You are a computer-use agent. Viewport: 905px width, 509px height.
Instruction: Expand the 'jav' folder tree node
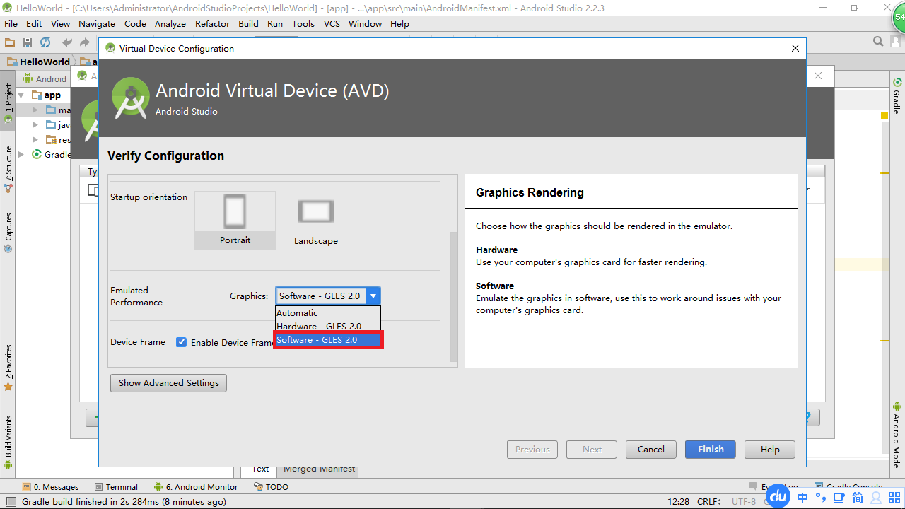coord(36,125)
